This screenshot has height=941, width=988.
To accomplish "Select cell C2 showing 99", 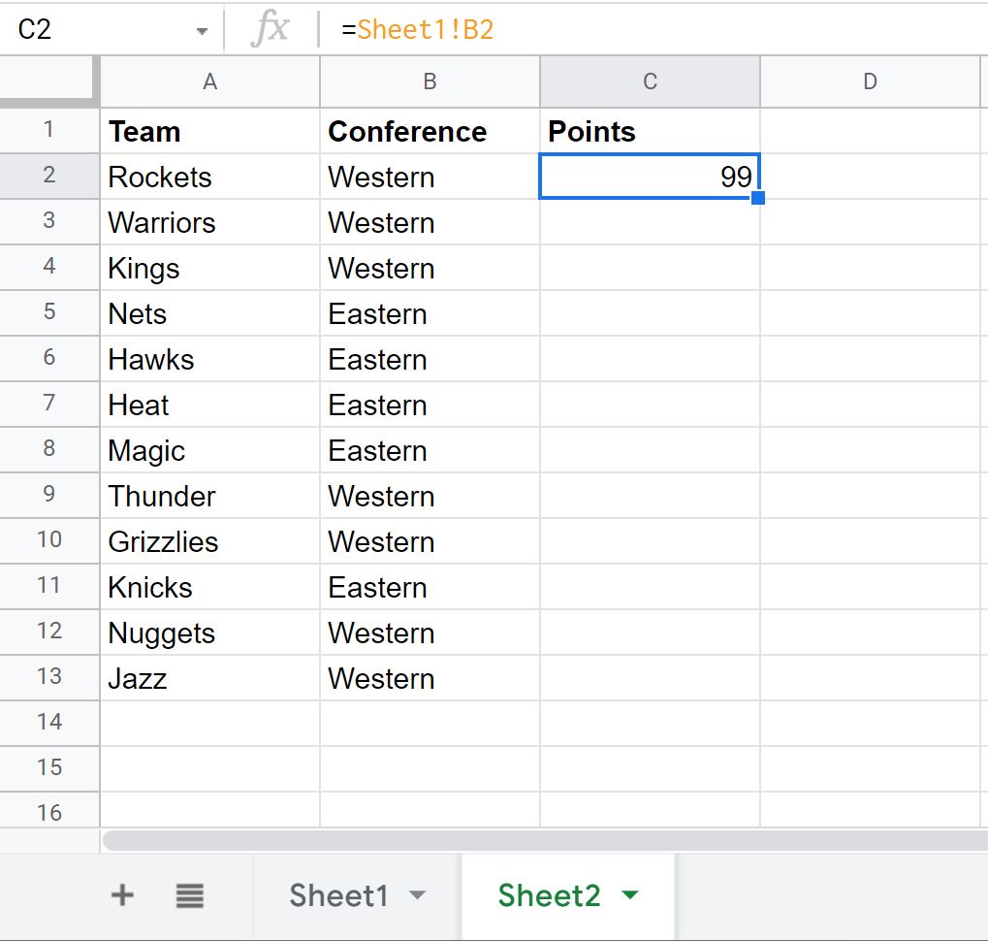I will pos(650,177).
